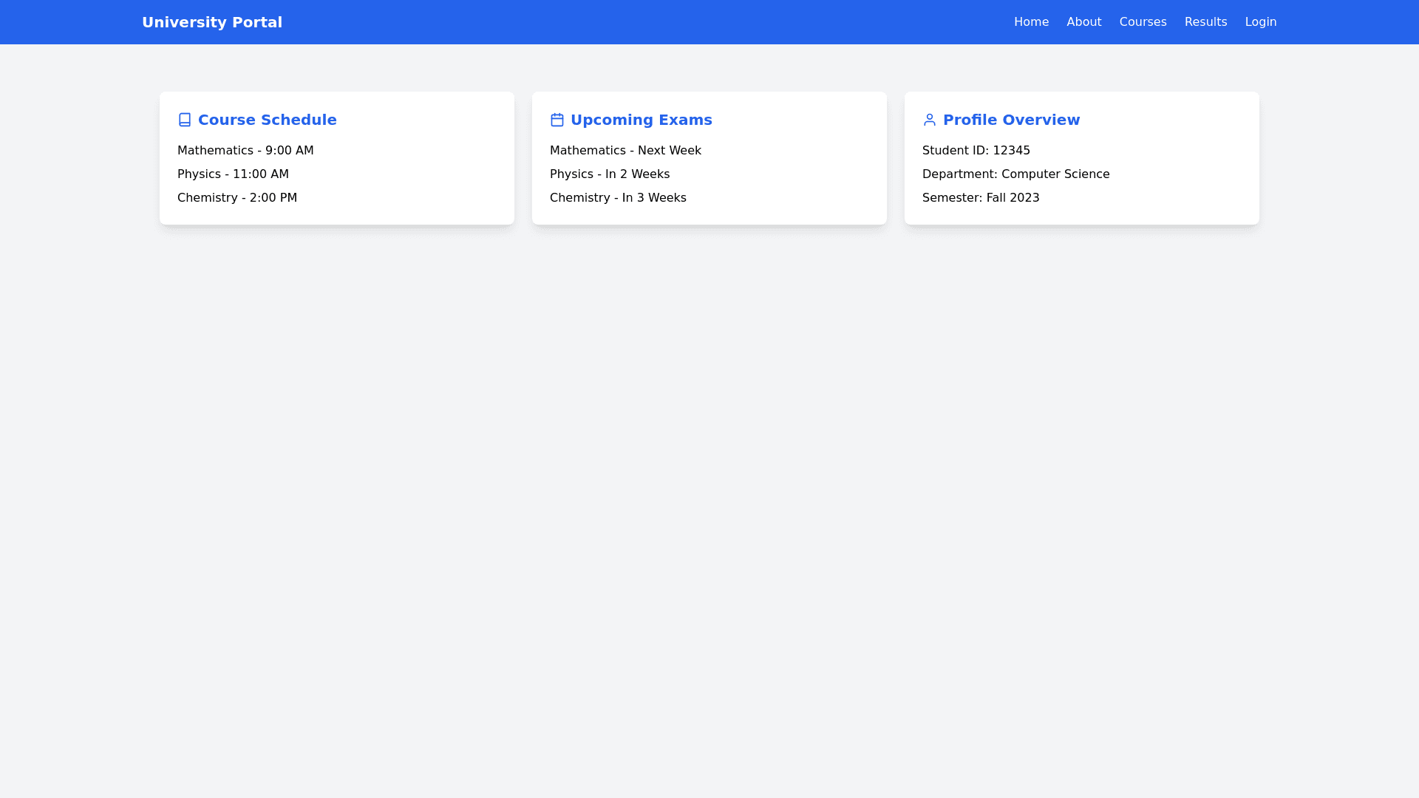Open the Home navigation link
This screenshot has width=1419, height=798.
tap(1031, 22)
